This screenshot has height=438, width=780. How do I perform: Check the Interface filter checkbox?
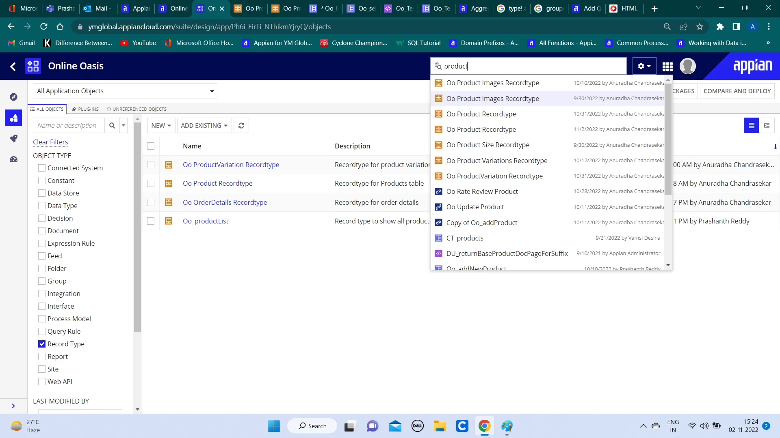tap(42, 306)
